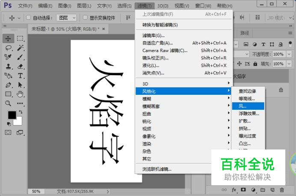Expand the 像素化 submenu
Screen dimensions: 296x196
point(184,136)
